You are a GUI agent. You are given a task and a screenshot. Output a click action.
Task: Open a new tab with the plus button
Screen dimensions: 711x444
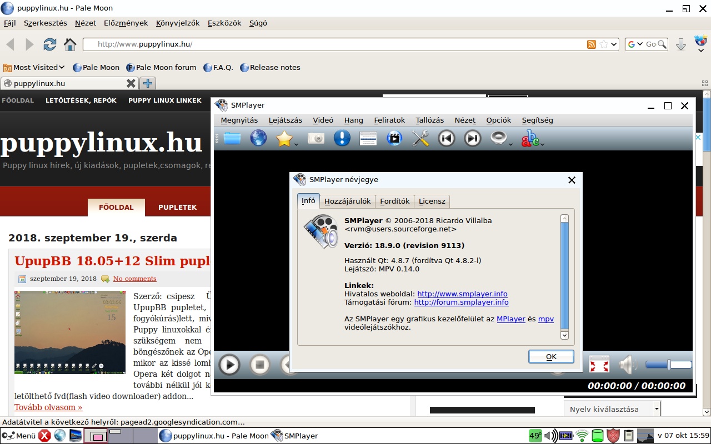(147, 83)
